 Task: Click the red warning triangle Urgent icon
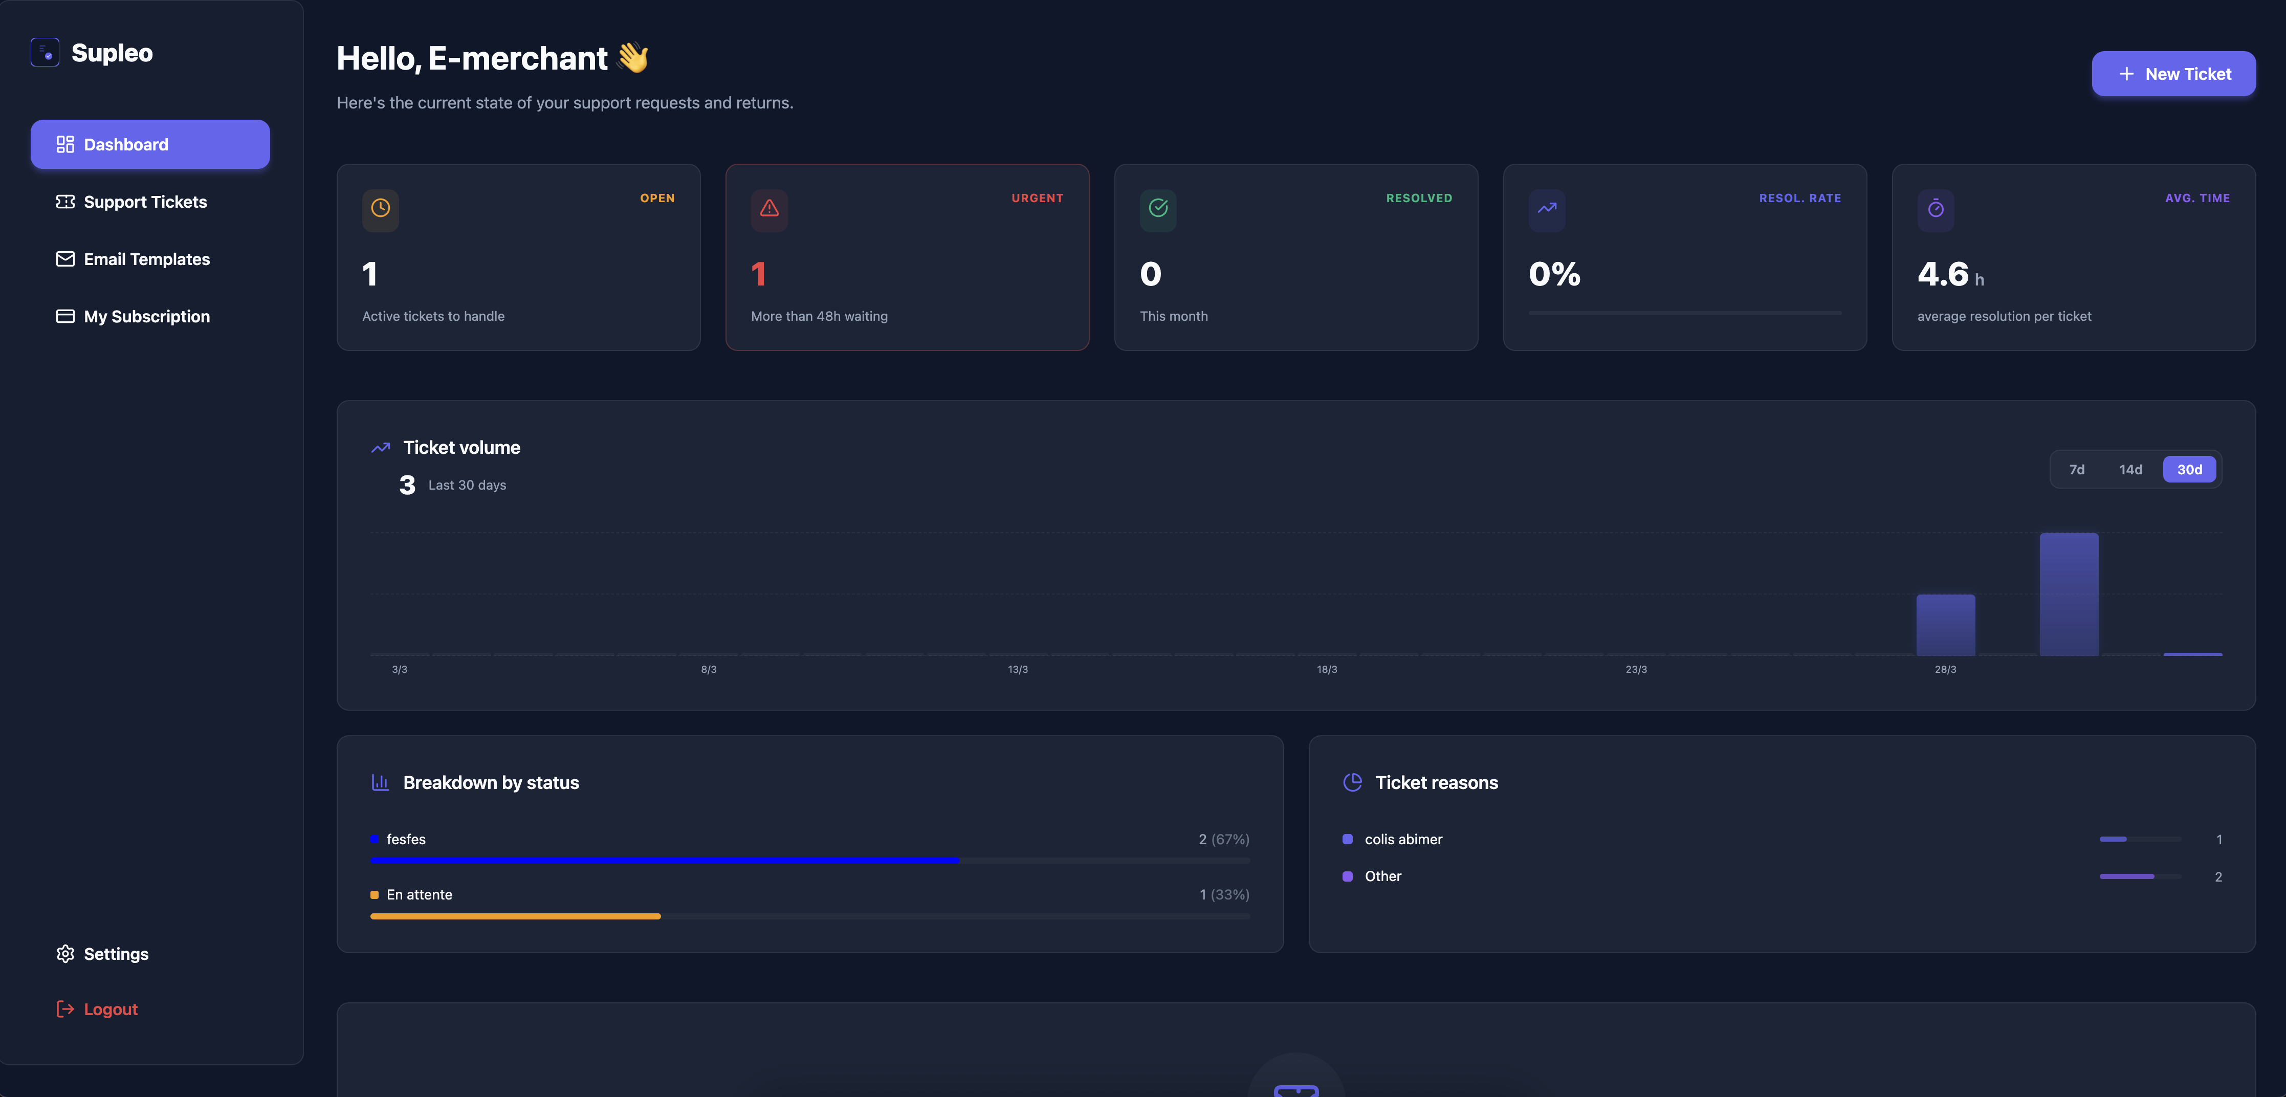pyautogui.click(x=768, y=209)
